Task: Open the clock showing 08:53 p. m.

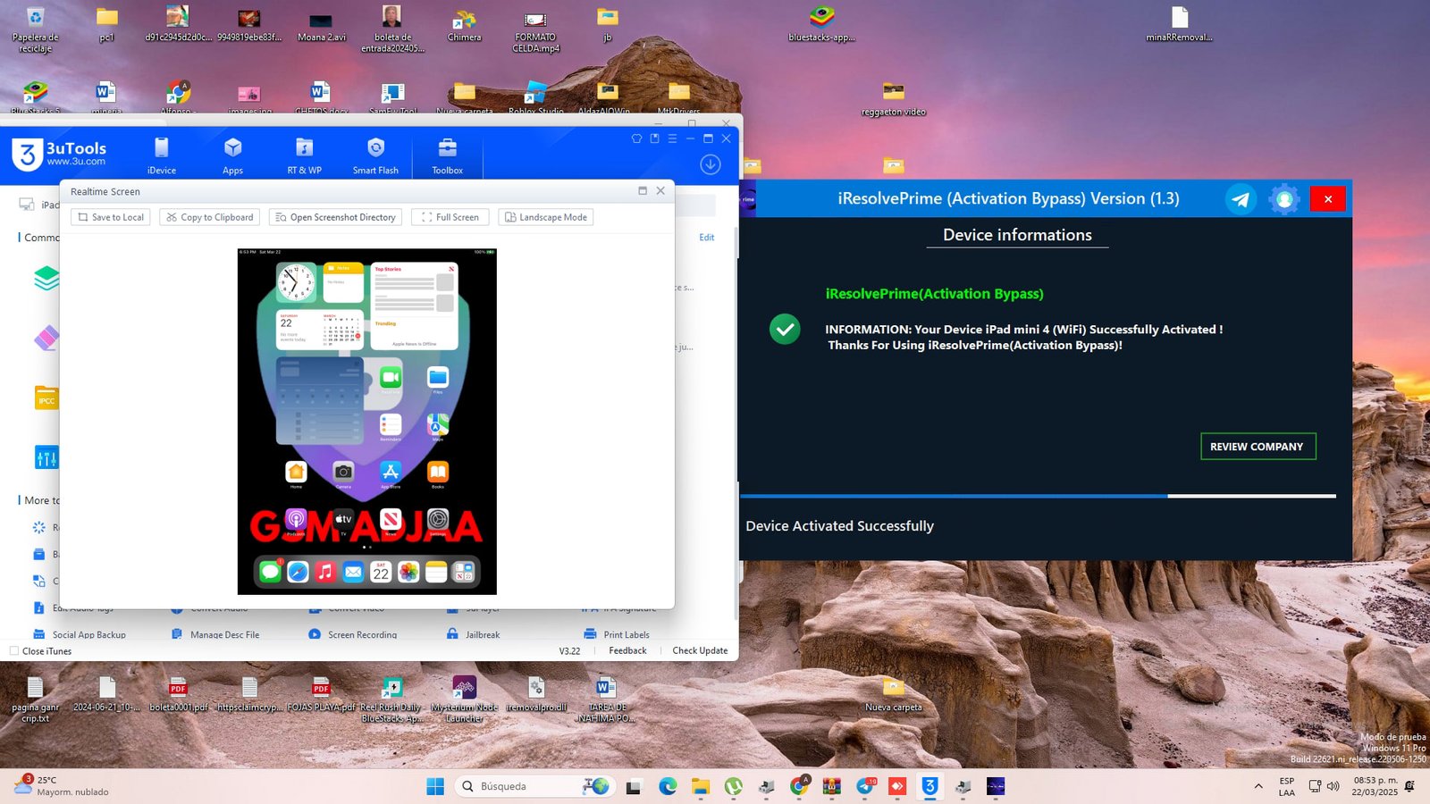Action: pyautogui.click(x=1375, y=786)
